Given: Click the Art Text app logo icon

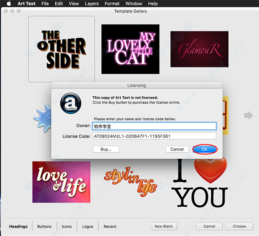Looking at the screenshot, I should [x=71, y=103].
